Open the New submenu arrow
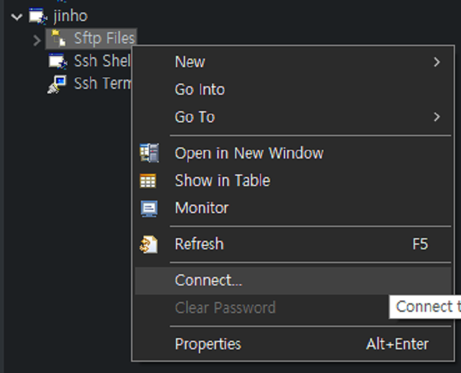The width and height of the screenshot is (461, 373). [x=437, y=62]
